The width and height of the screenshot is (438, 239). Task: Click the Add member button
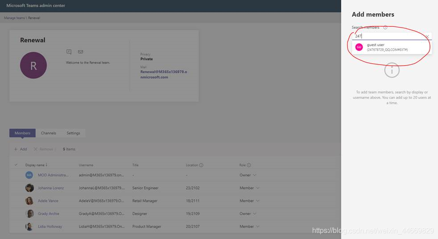21,149
